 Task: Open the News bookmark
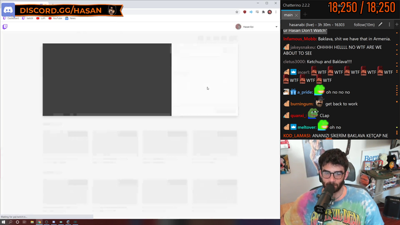(71, 18)
